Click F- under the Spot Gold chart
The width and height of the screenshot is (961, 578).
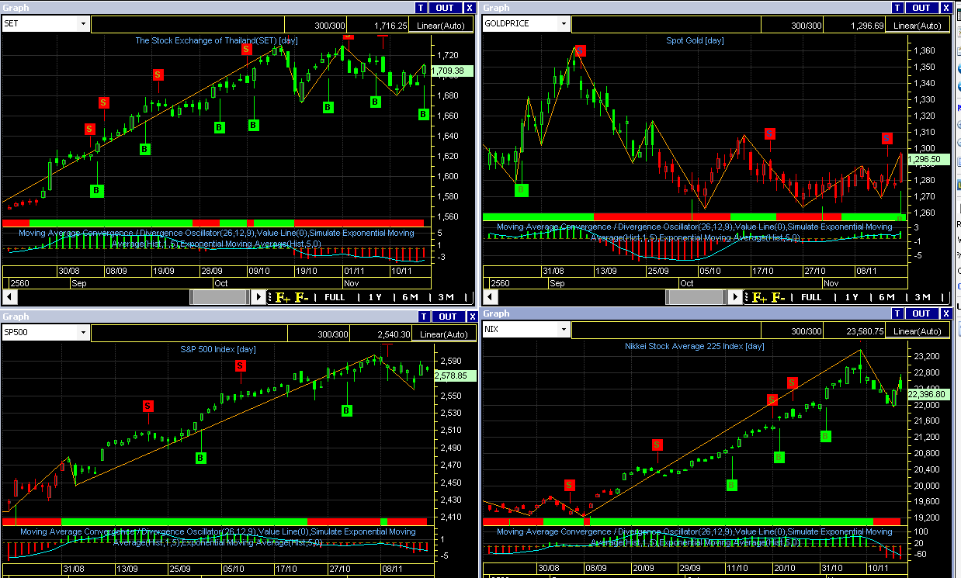[x=779, y=297]
